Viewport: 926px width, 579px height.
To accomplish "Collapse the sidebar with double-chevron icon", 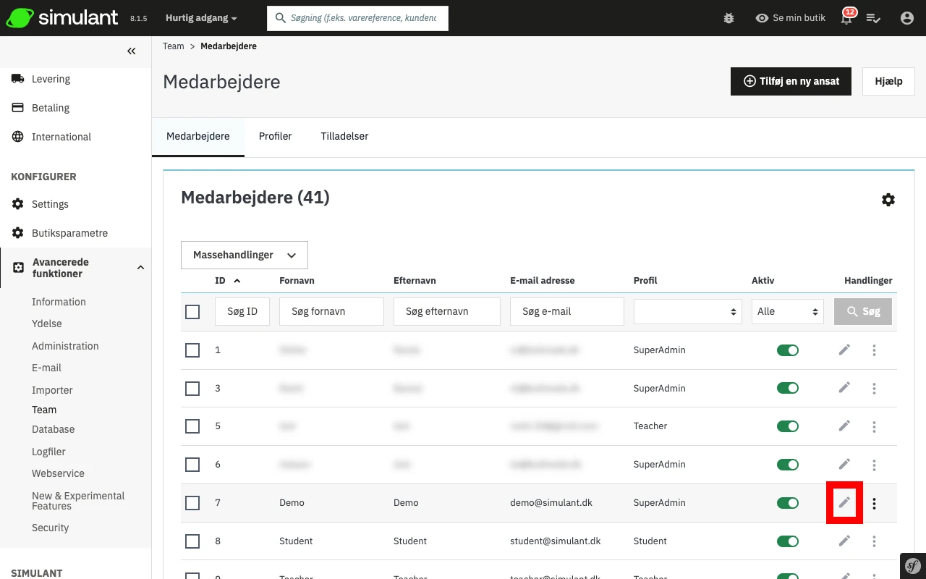I will [x=131, y=51].
